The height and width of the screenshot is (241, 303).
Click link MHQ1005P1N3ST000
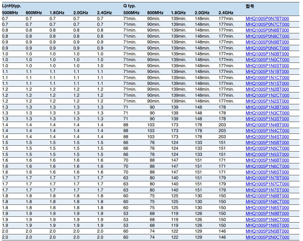pyautogui.click(x=267, y=119)
